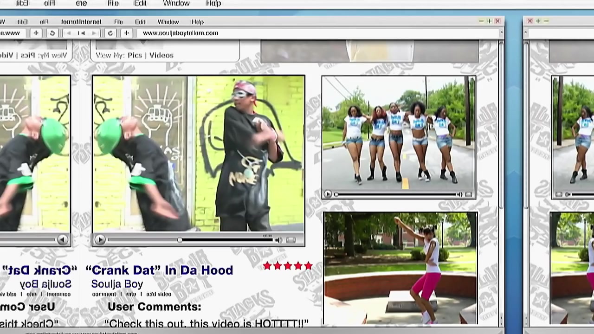Play the Crank Dat In Da Hood video
Image resolution: width=594 pixels, height=334 pixels.
pos(99,240)
